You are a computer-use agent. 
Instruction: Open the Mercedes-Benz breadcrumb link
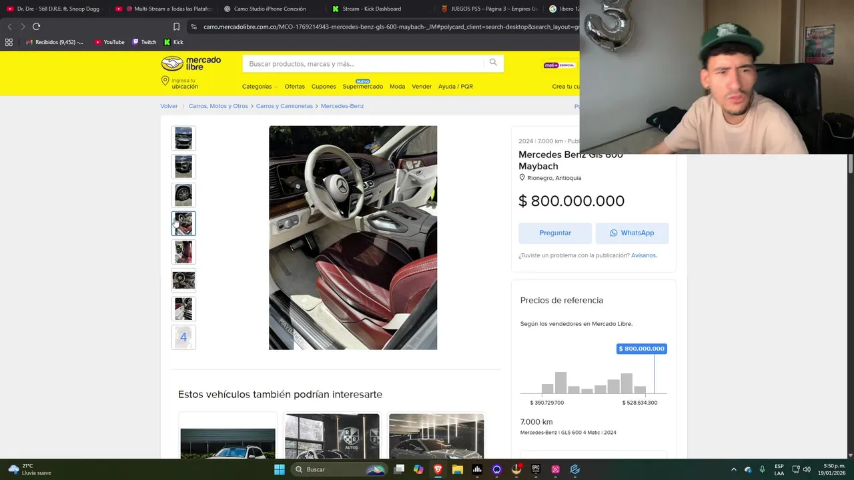342,106
